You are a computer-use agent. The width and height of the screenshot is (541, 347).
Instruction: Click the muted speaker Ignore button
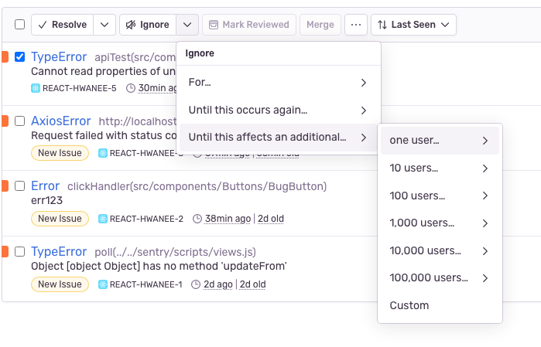point(147,25)
